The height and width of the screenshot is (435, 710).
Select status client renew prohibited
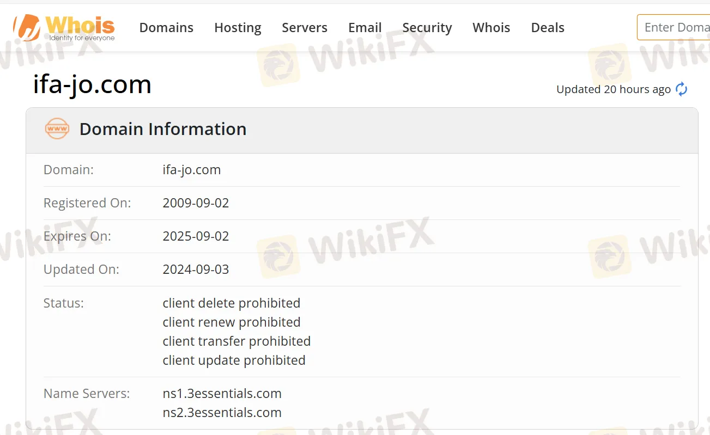pyautogui.click(x=232, y=322)
